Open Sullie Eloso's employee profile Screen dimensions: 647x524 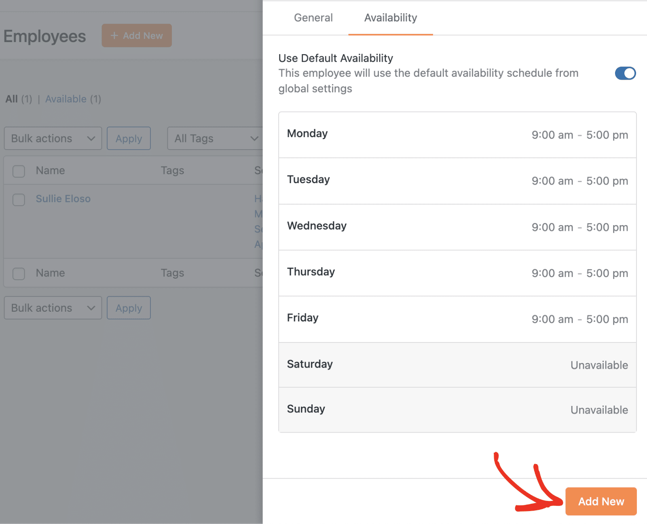[x=63, y=199]
